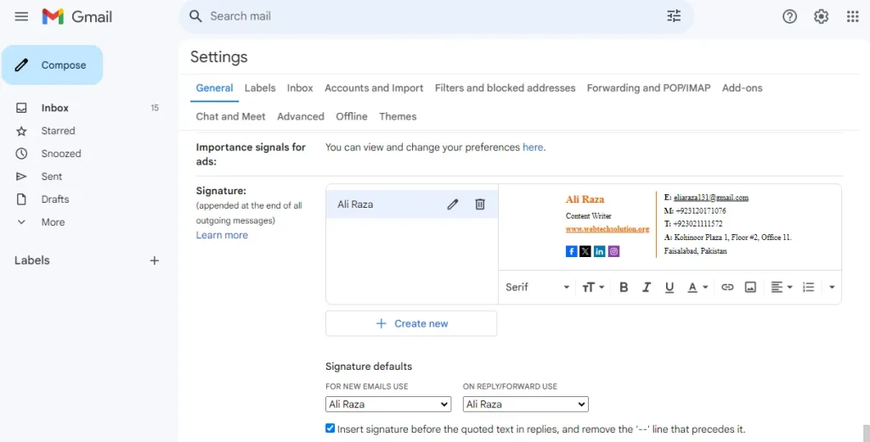Open the main menu hamburger icon

point(21,17)
